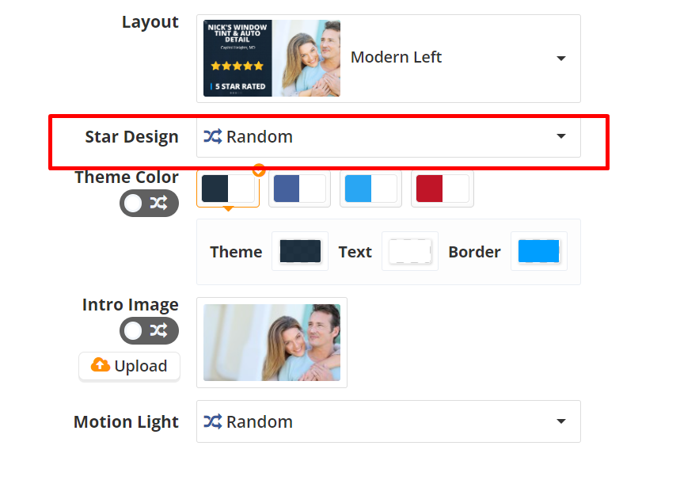Open the Theme color picker swatch
Viewport: 699px width, 503px height.
300,251
